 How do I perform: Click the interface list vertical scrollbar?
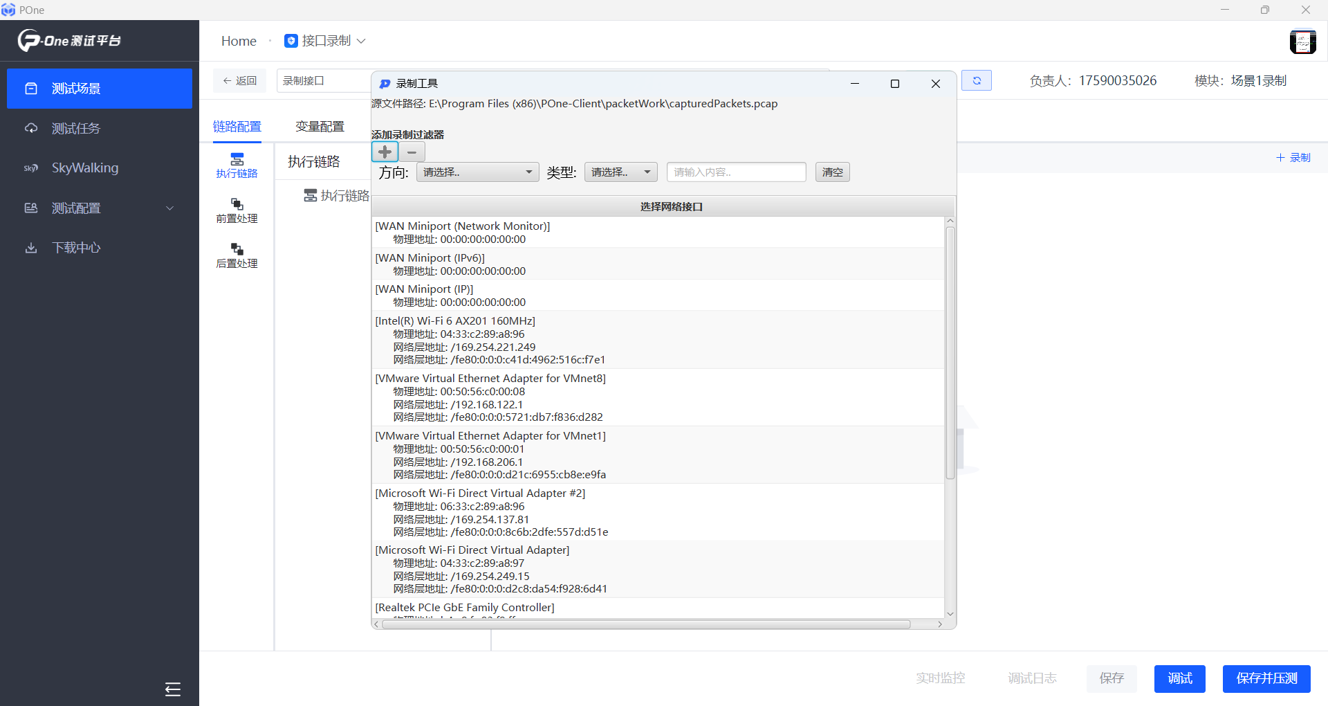(x=950, y=353)
